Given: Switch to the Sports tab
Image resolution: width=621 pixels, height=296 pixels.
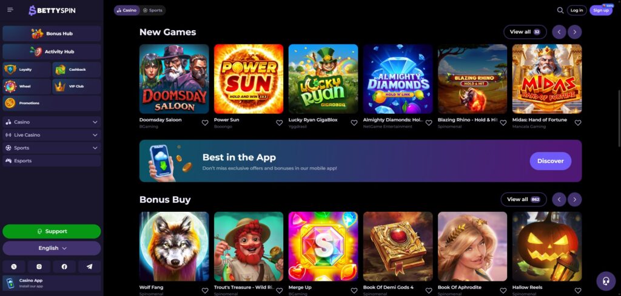Looking at the screenshot, I should tap(152, 10).
